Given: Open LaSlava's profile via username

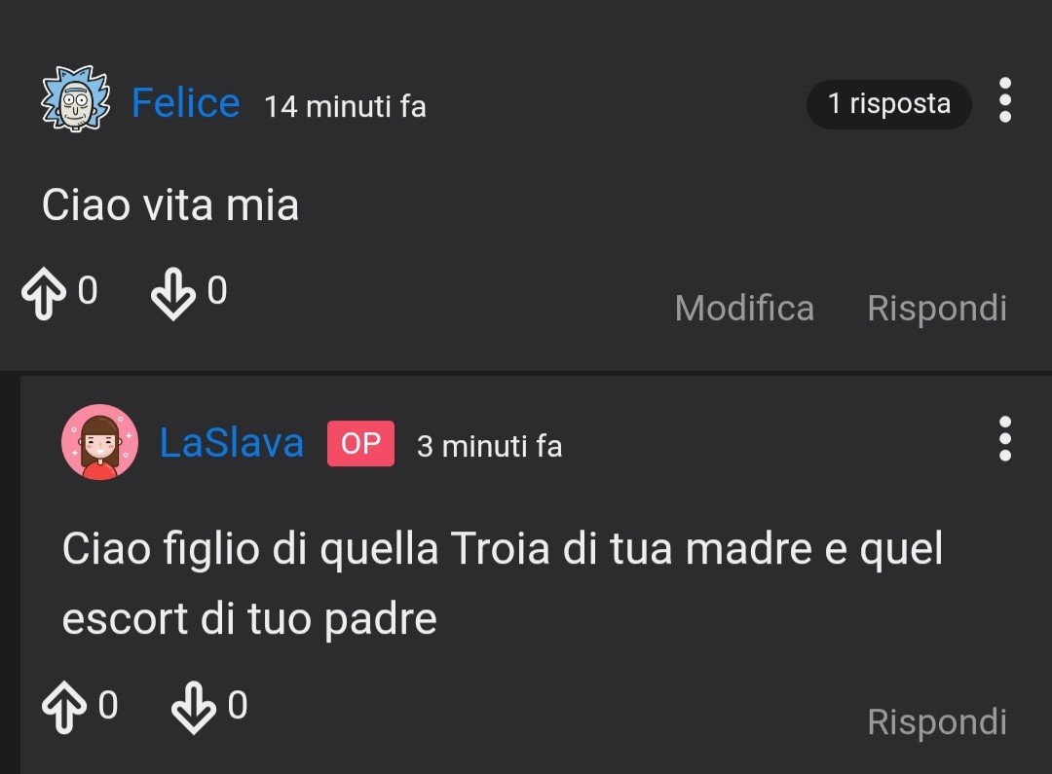Looking at the screenshot, I should pos(232,443).
